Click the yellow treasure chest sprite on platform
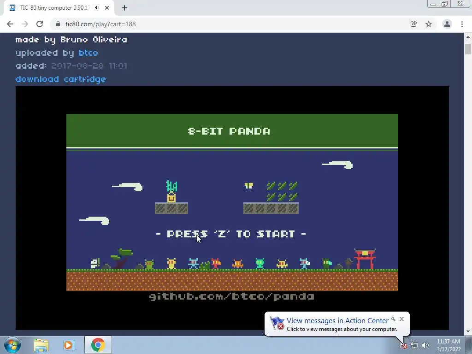Viewport: 472px width, 354px height. (171, 197)
